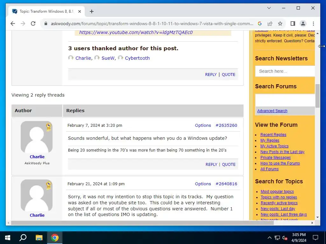Image resolution: width=326 pixels, height=244 pixels.
Task: View site information via padlock icon
Action: tap(46, 24)
